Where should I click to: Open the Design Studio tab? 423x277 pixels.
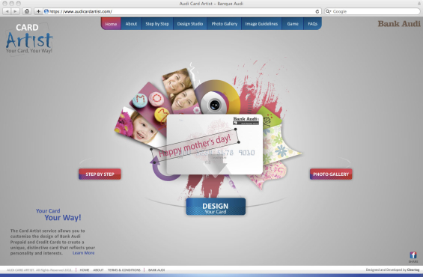click(x=190, y=24)
